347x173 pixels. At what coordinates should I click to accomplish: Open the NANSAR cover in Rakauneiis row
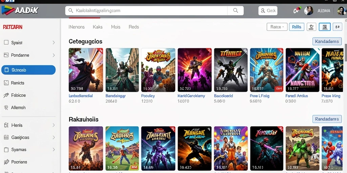(x=195, y=149)
